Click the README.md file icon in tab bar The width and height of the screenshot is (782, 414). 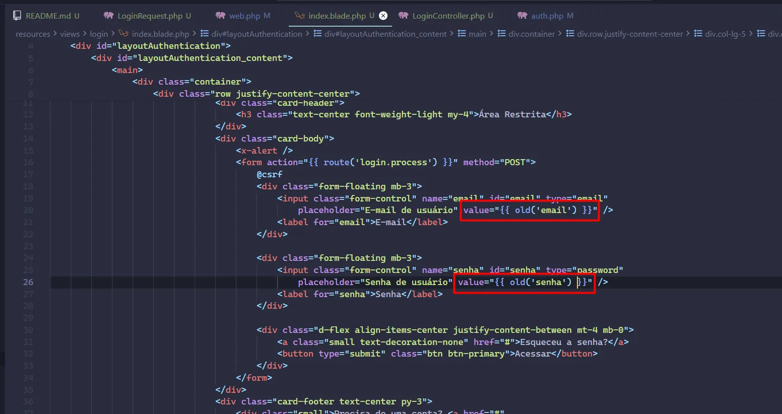[17, 16]
